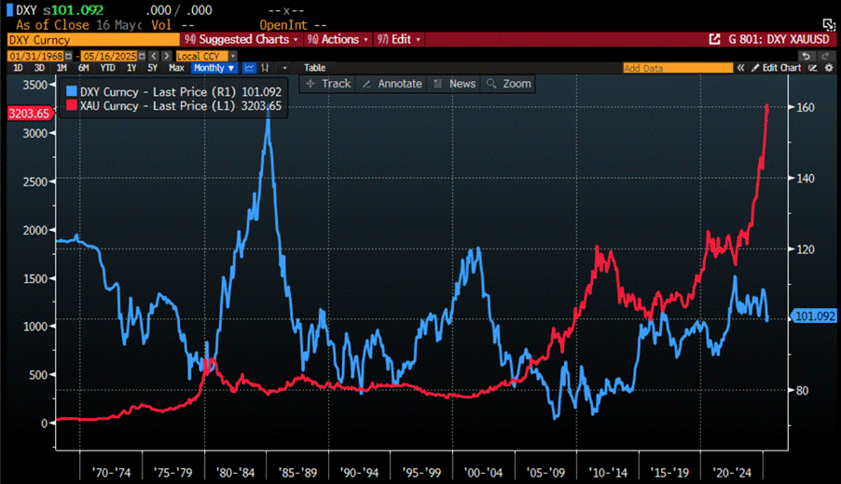Select the 3D range
The image size is (841, 484).
pos(39,68)
